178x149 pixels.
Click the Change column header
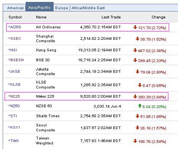pos(158,17)
